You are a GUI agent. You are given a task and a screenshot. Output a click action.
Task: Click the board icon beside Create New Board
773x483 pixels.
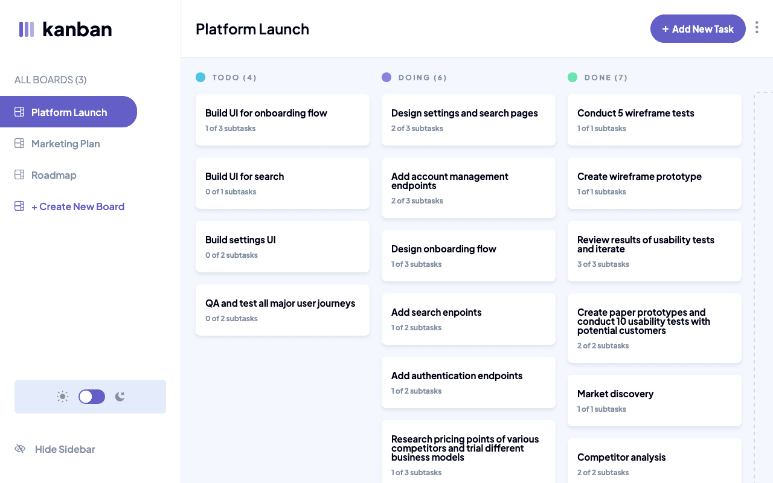click(x=20, y=206)
